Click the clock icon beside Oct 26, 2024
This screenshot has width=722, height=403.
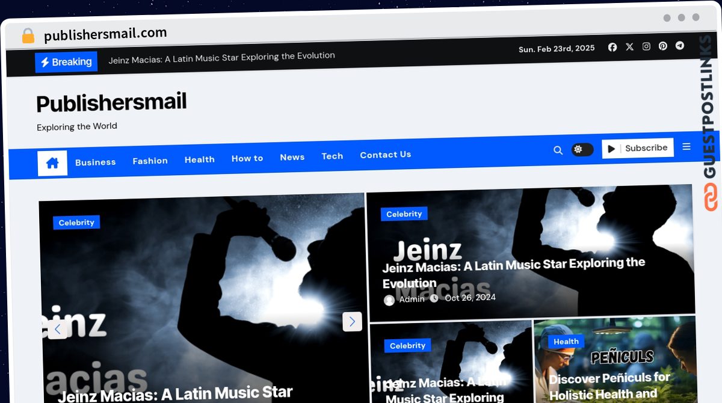[434, 298]
